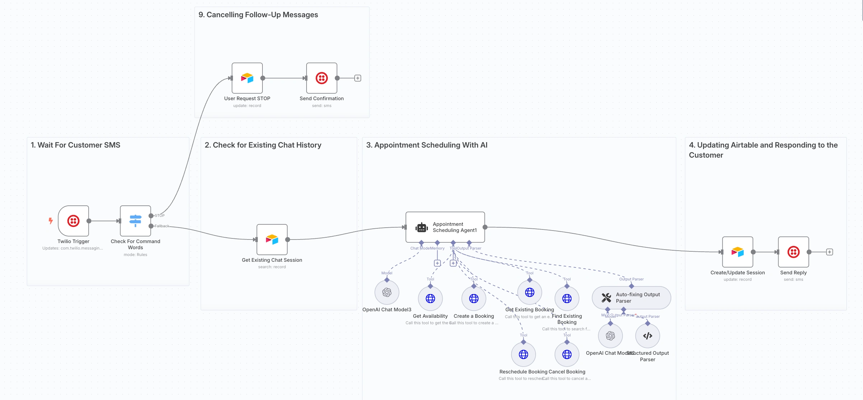Select the OpenAI Chat Model3 node
Image resolution: width=863 pixels, height=400 pixels.
pos(387,292)
